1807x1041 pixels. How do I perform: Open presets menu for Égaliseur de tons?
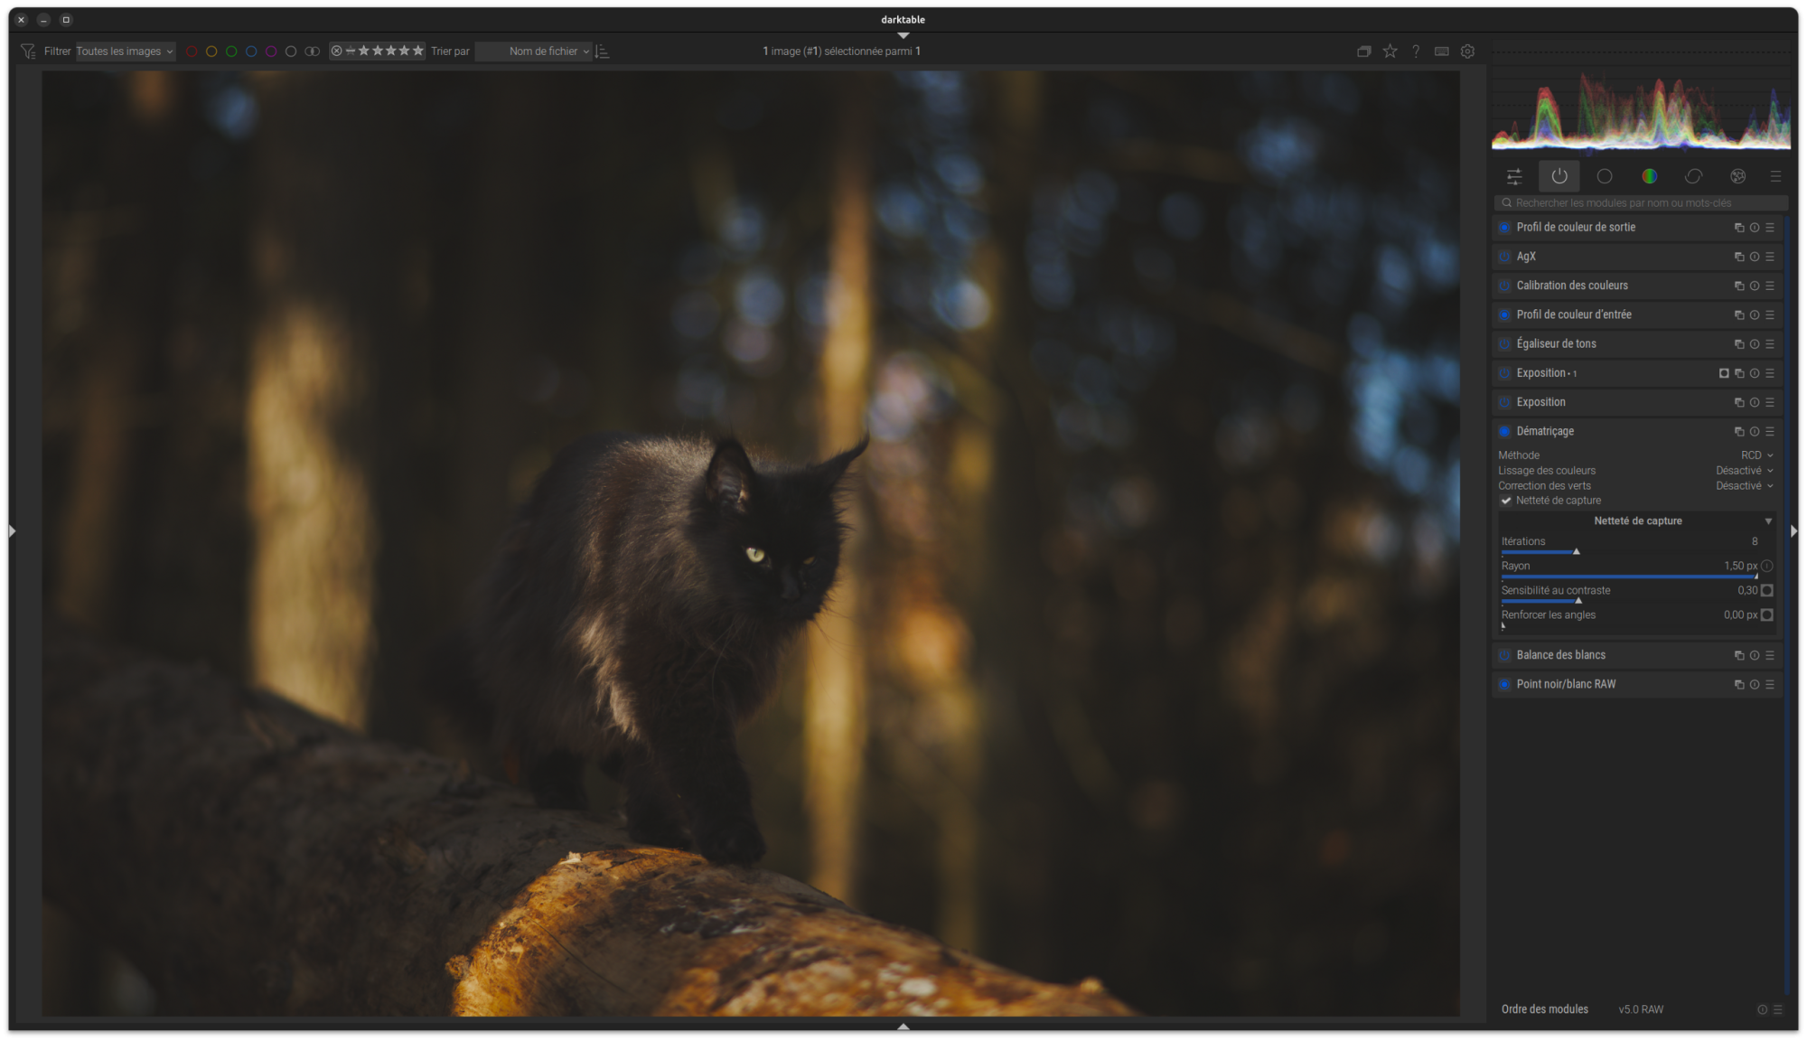click(1770, 344)
